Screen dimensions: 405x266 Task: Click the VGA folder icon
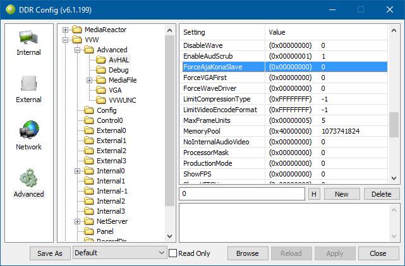(x=101, y=90)
